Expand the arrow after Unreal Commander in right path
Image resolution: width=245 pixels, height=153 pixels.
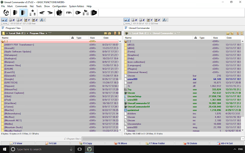[x=175, y=33]
